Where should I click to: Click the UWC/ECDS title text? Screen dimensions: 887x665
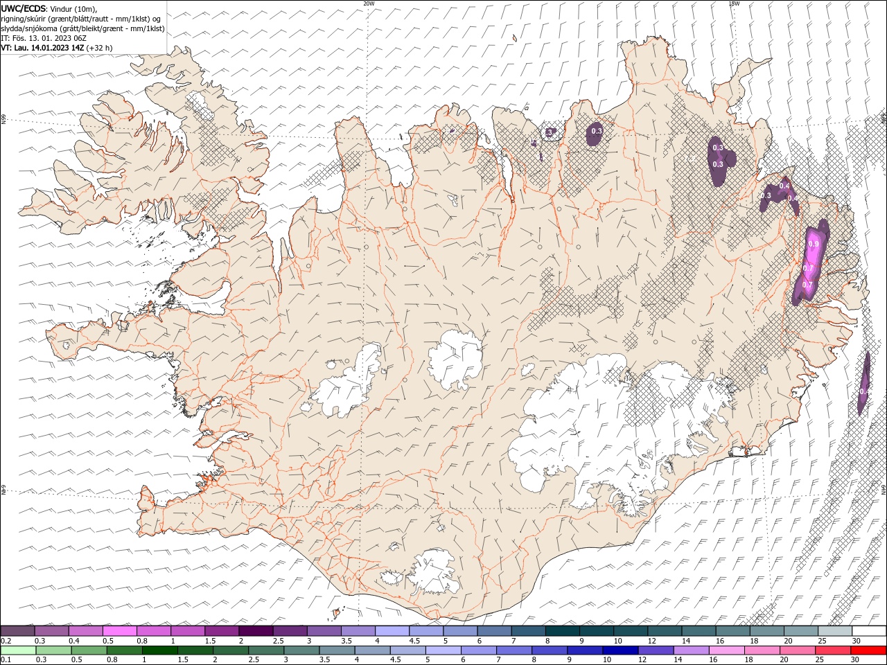coord(24,8)
